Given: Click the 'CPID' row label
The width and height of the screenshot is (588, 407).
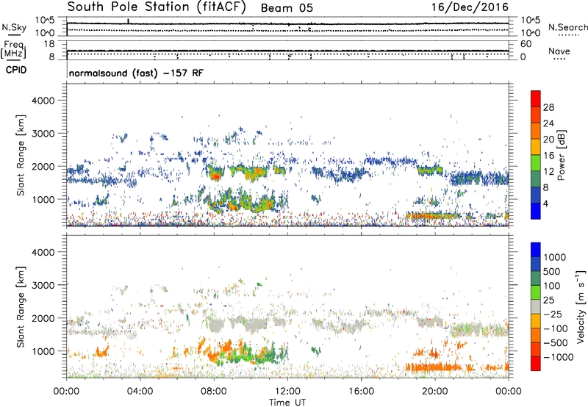Looking at the screenshot, I should [16, 70].
